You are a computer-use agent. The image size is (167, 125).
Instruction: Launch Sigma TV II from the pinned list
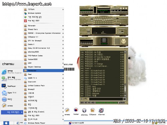pos(9,93)
